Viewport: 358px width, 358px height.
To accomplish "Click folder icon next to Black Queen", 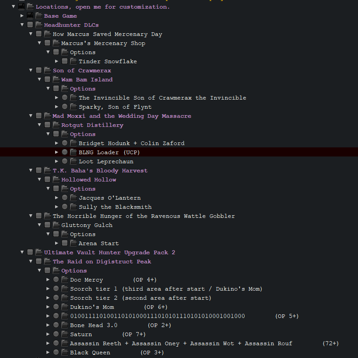I will (x=65, y=353).
